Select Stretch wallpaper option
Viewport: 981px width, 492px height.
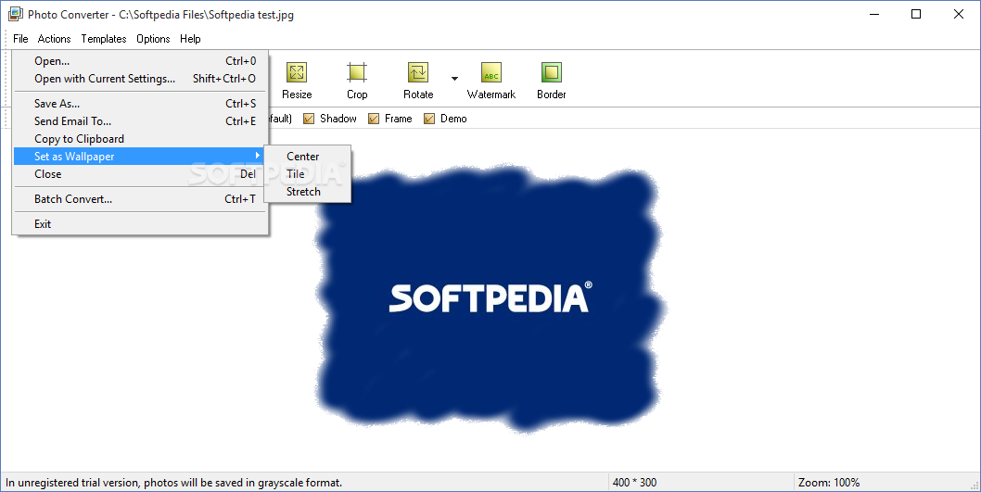tap(307, 191)
